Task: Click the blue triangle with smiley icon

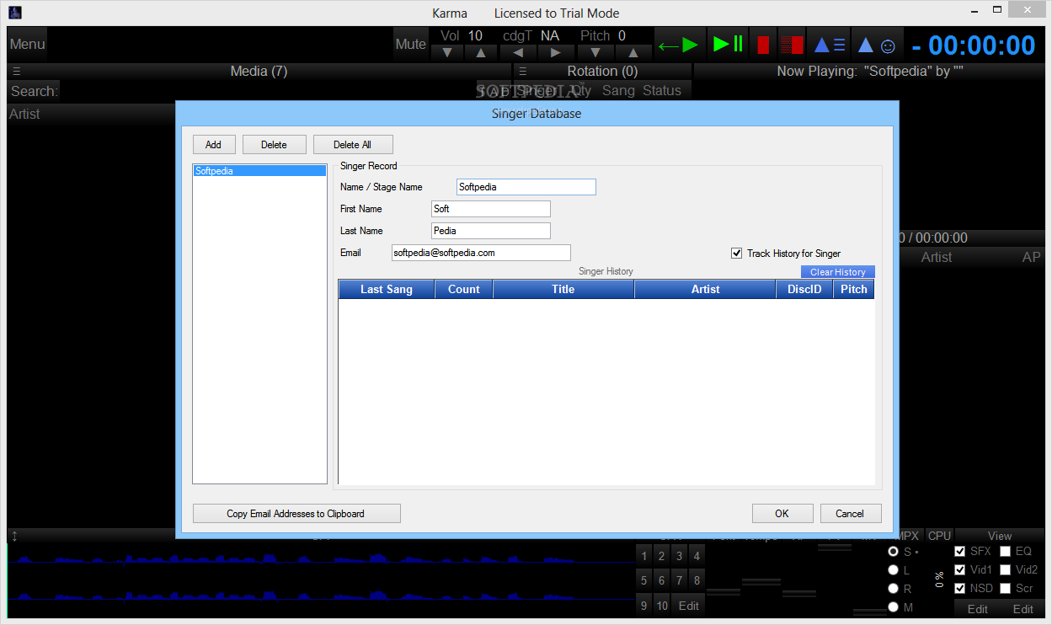Action: coord(877,44)
